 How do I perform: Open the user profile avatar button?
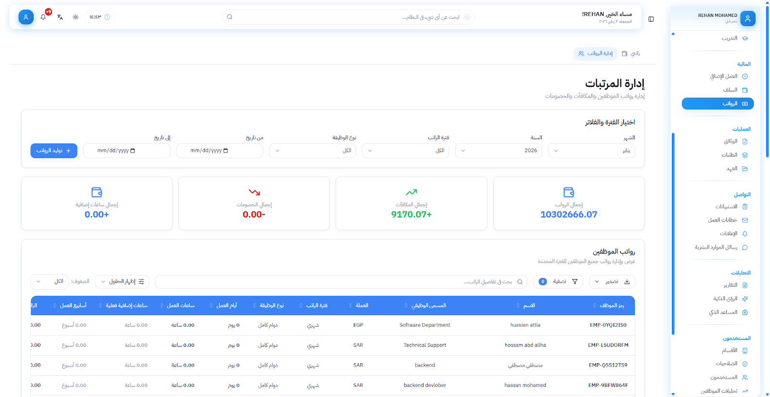[x=26, y=17]
